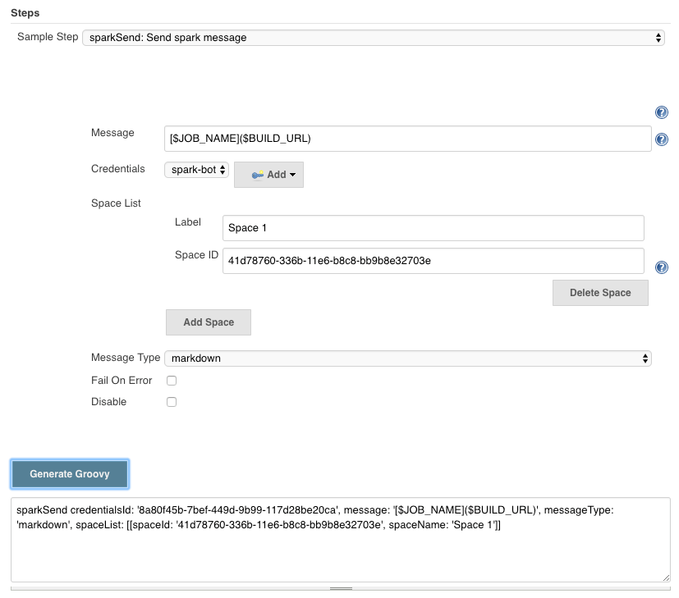Toggle Fail On Error checkbox

172,381
